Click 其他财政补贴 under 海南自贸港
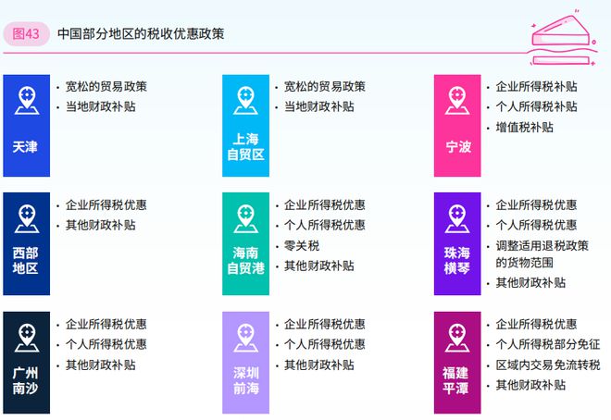Image resolution: width=611 pixels, height=420 pixels. pyautogui.click(x=318, y=266)
